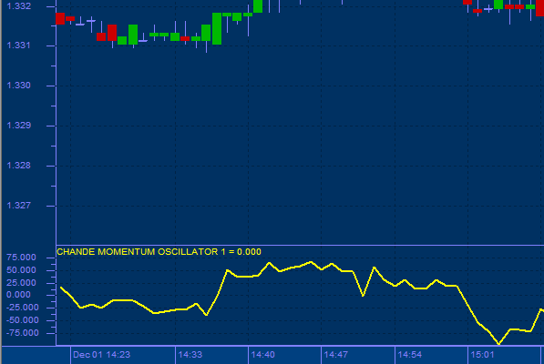This screenshot has height=364, width=544.
Task: Click the 14:40 time axis label
Action: (x=263, y=355)
